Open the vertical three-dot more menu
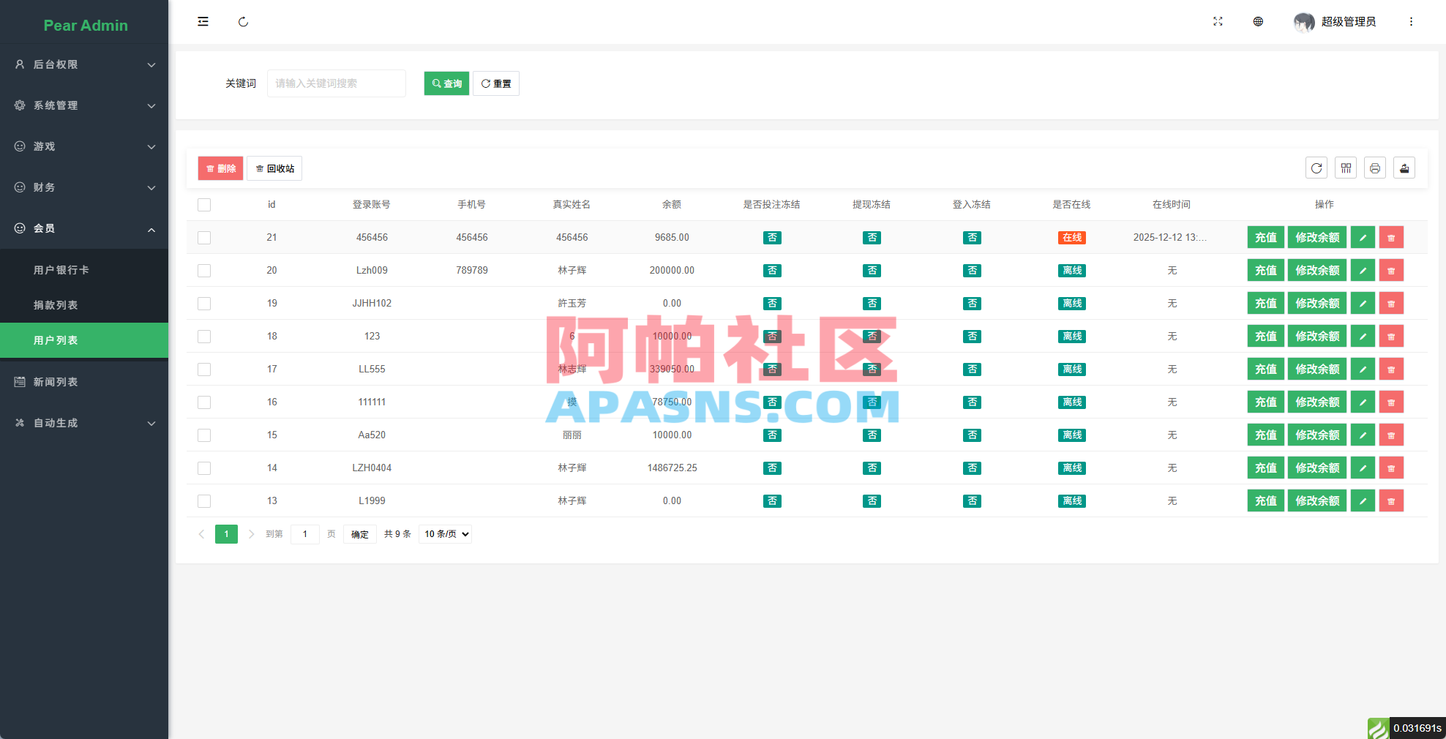 (x=1411, y=22)
